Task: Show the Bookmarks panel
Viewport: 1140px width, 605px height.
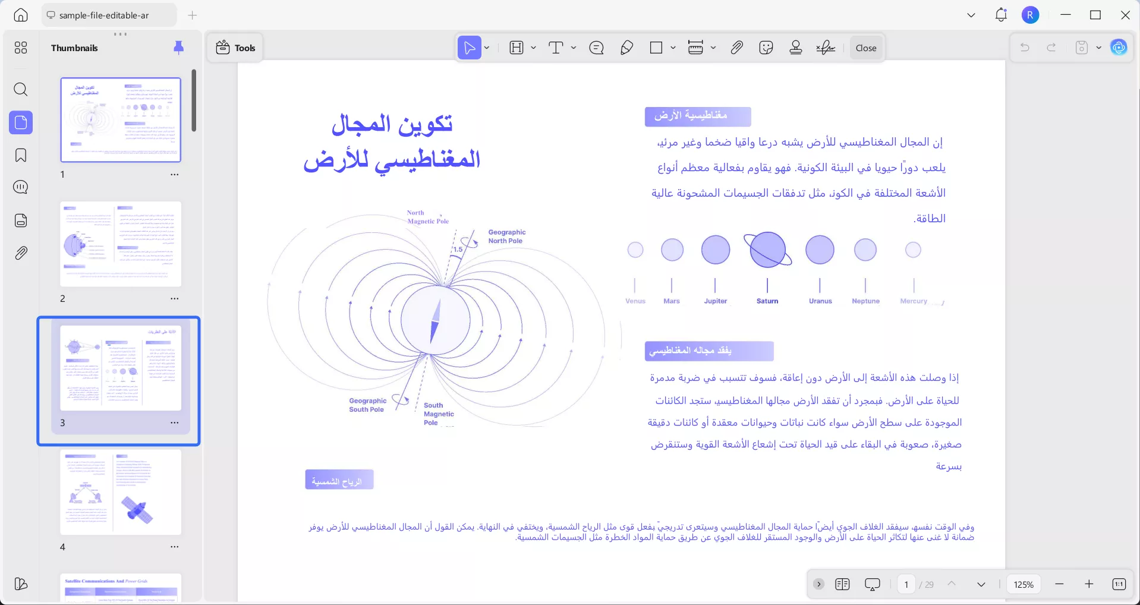Action: (x=20, y=155)
